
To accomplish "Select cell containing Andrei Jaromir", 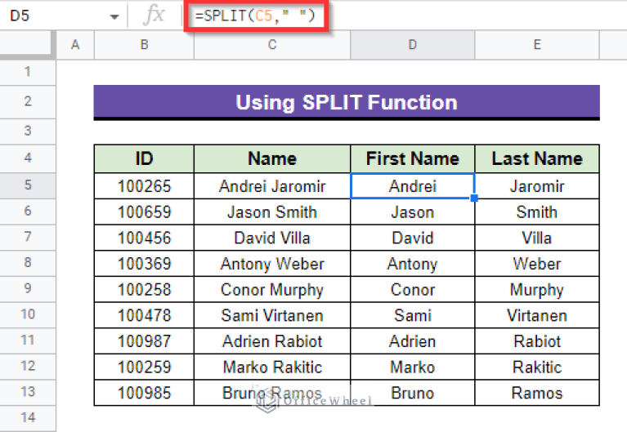I will (x=272, y=186).
